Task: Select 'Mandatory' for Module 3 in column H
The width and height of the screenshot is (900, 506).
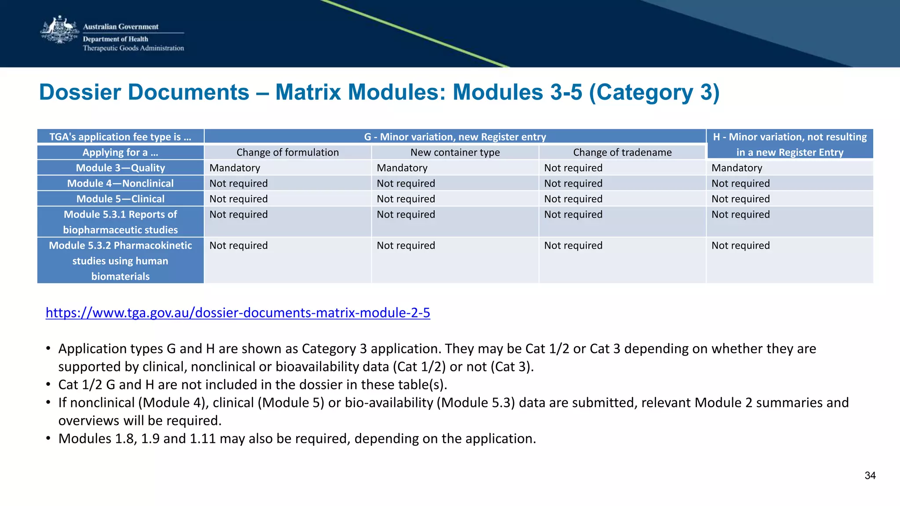Action: pos(790,168)
